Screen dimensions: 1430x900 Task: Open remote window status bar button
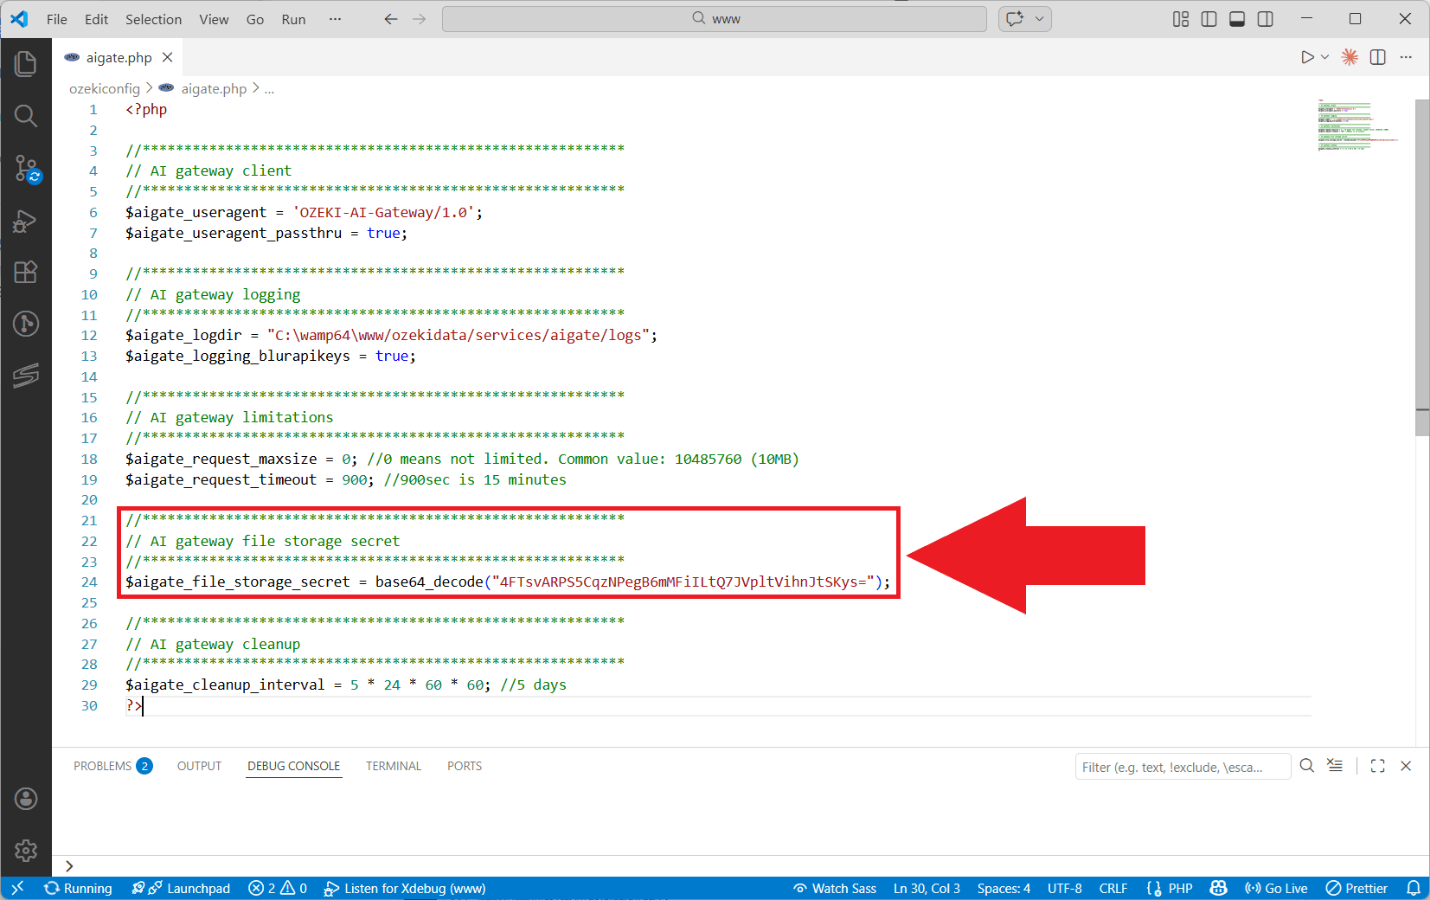[x=17, y=888]
